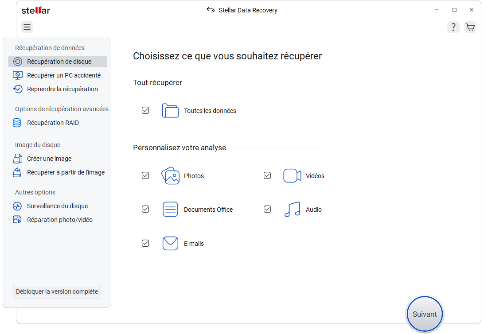Screen dimensions: 484x334
Task: Click the Récupérer un PC accidenté icon
Action: [x=18, y=75]
